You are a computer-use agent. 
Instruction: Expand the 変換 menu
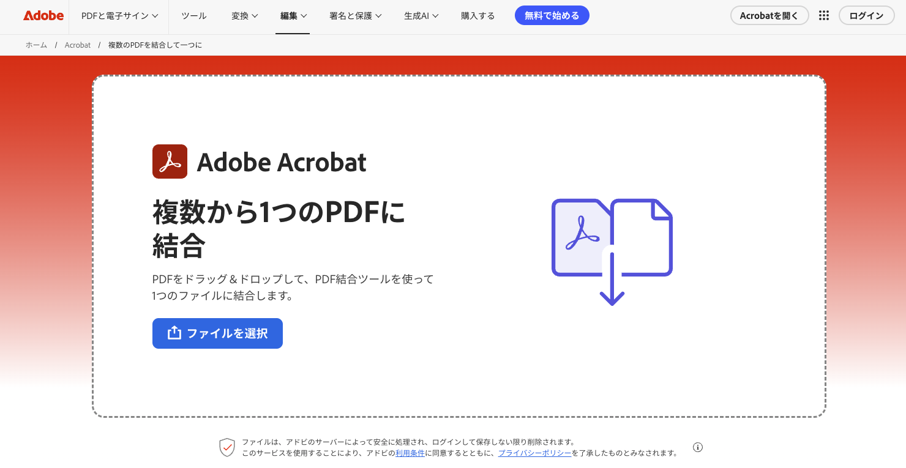[x=245, y=16]
